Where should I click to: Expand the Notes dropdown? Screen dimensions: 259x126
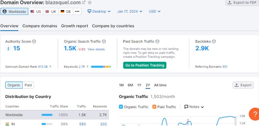194,107
